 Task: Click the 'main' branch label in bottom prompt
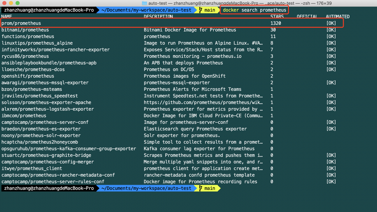(210, 188)
